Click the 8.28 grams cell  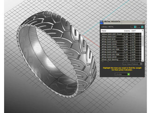pyautogui.click(x=127, y=36)
